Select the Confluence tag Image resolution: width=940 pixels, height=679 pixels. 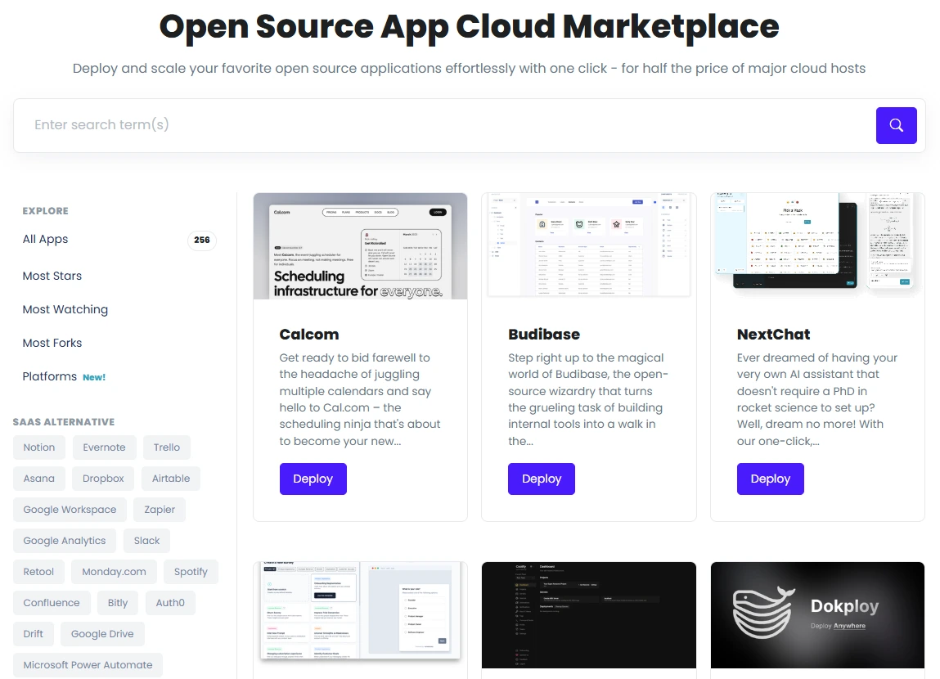52,603
